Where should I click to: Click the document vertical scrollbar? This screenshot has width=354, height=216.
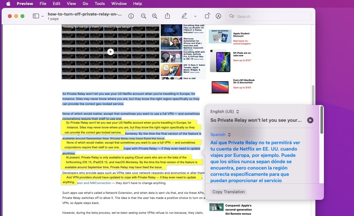tap(313, 95)
